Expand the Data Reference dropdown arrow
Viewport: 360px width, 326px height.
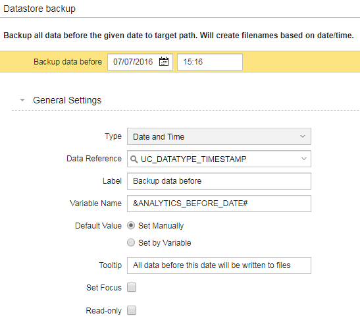(x=304, y=159)
